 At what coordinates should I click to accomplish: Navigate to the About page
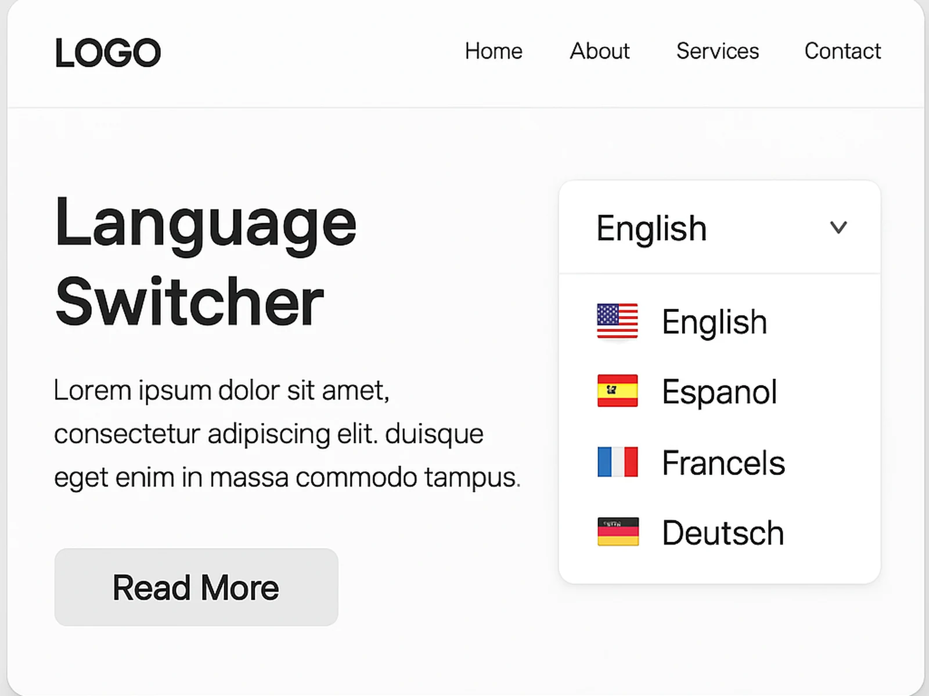599,51
